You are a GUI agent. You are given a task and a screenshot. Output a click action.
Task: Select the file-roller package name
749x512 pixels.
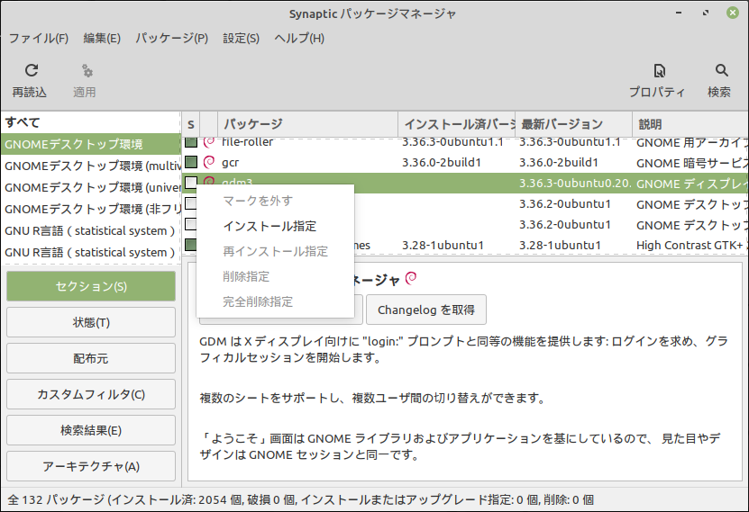click(248, 141)
